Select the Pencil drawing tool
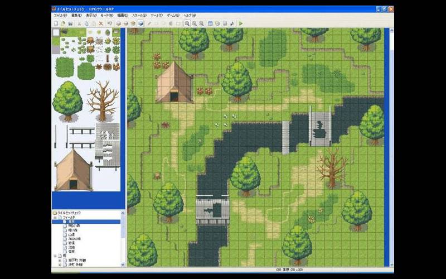The image size is (446, 279). (x=149, y=23)
